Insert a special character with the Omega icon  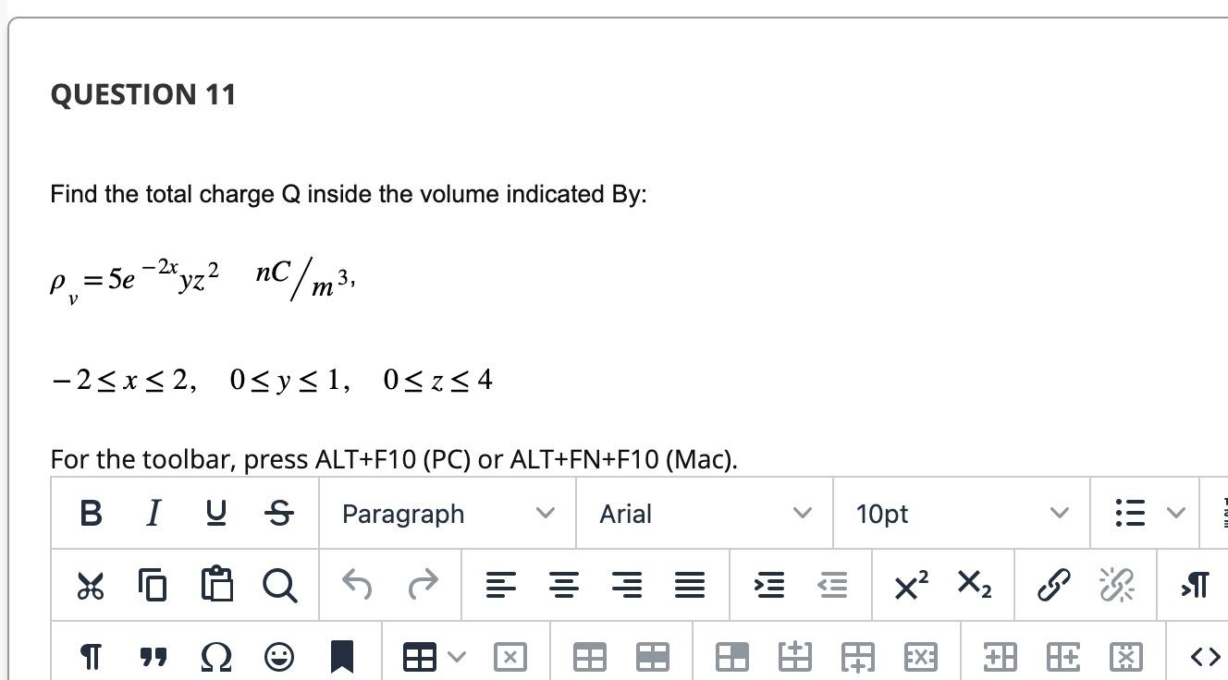216,657
